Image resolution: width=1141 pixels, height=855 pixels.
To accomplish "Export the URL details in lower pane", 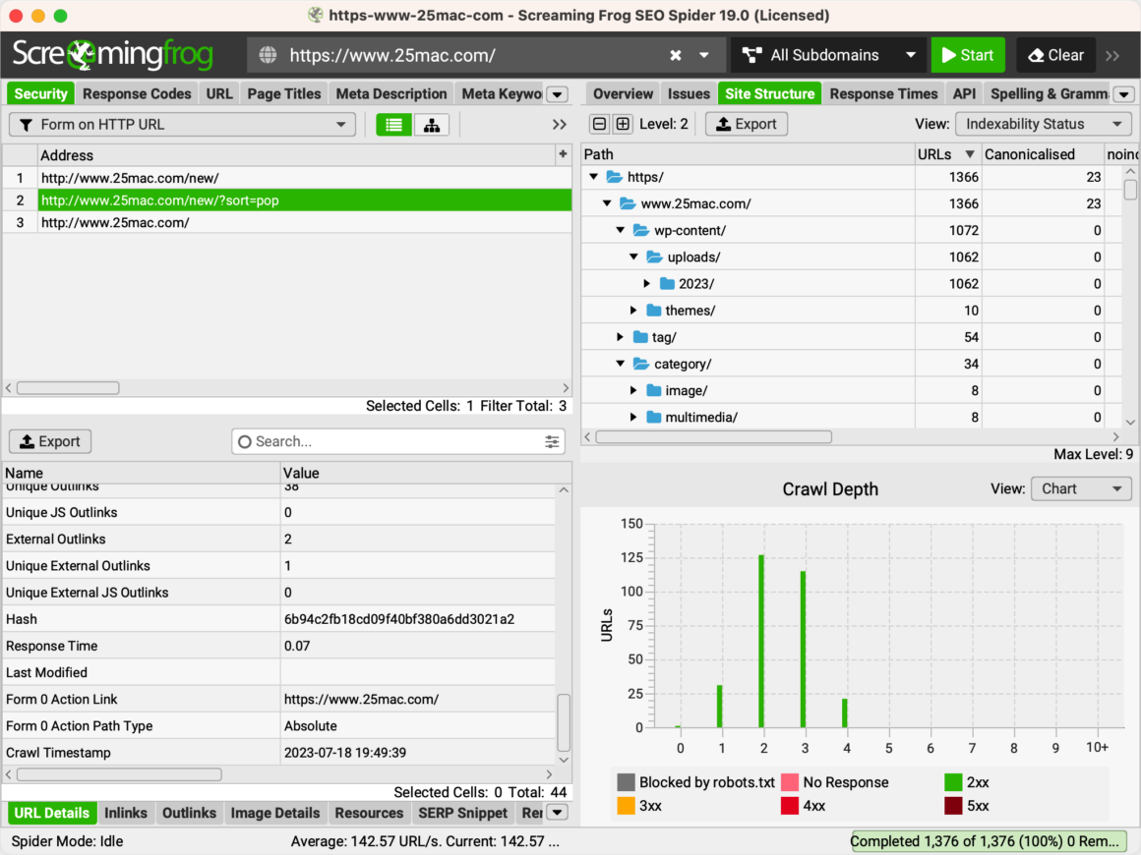I will point(50,441).
